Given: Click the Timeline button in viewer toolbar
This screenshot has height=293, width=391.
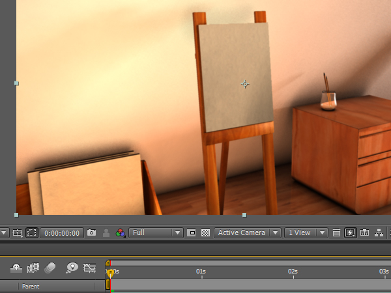Looking at the screenshot, I should pos(364,232).
